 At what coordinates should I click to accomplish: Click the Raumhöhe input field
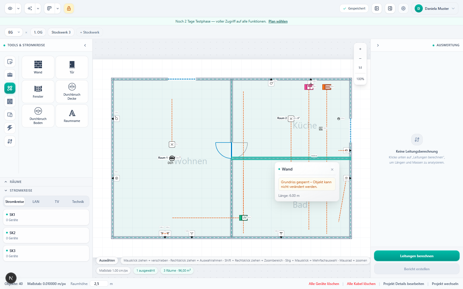click(99, 284)
